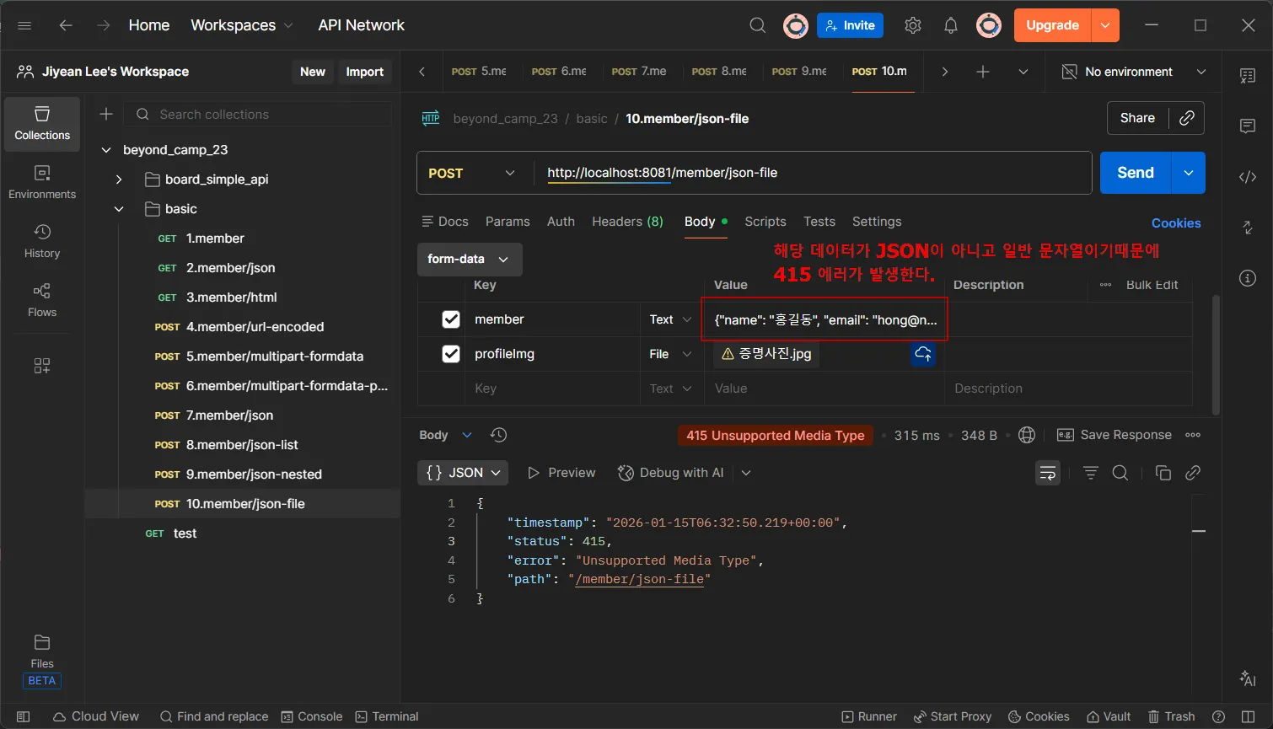Open the Environments sidebar panel
Viewport: 1273px width, 729px height.
pos(42,182)
